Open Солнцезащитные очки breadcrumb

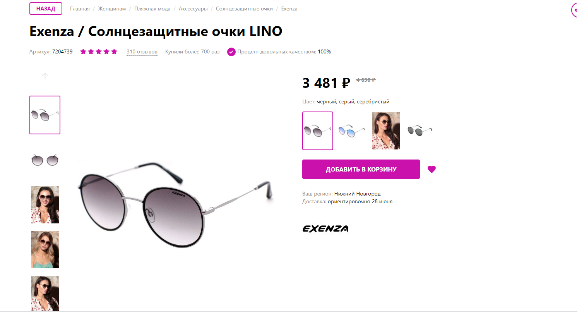[244, 9]
